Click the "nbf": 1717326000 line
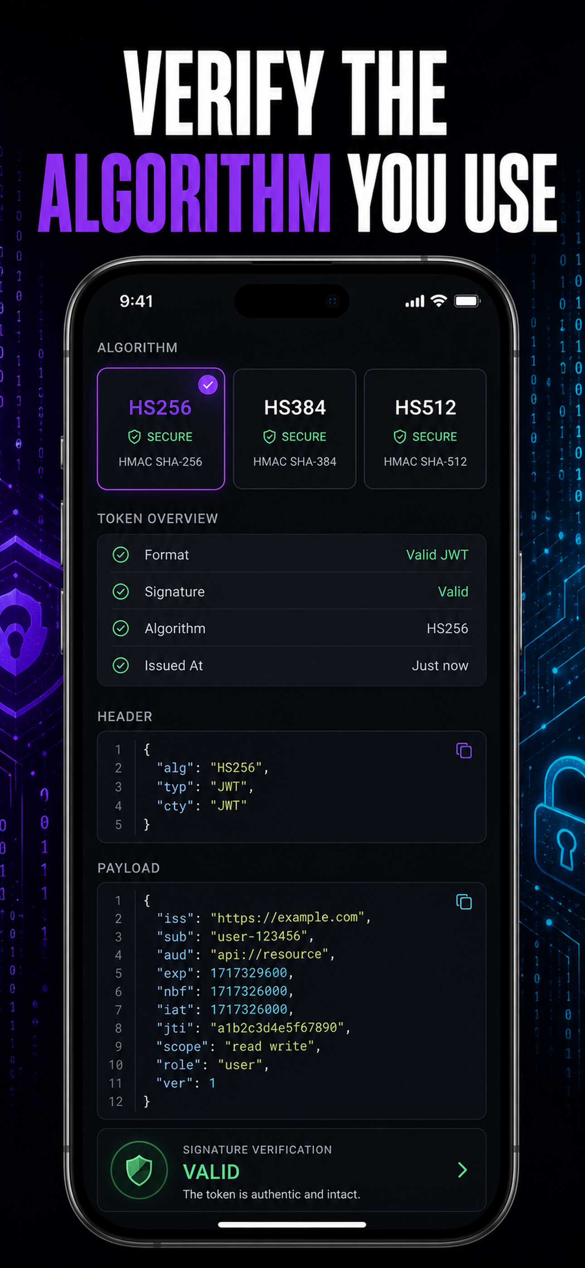Image resolution: width=585 pixels, height=1268 pixels. point(224,991)
